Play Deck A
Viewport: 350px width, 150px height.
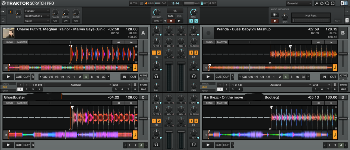point(8,77)
